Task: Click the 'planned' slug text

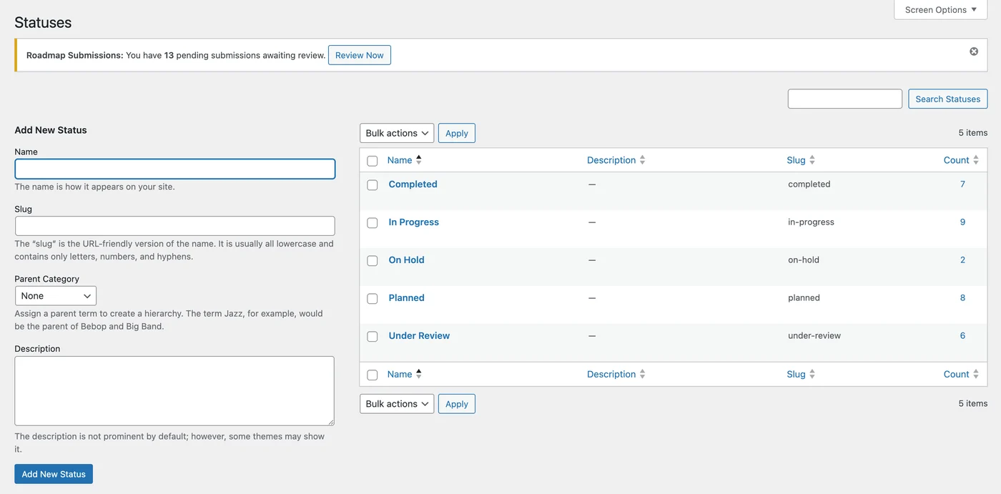Action: click(x=804, y=297)
